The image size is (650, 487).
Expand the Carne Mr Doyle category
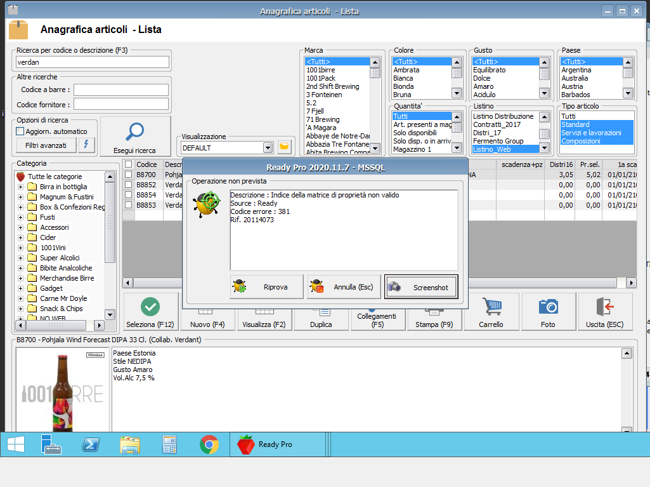(20, 298)
